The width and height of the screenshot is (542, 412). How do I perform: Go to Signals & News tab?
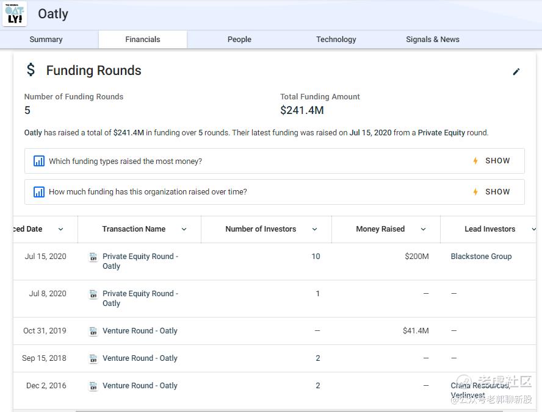pyautogui.click(x=432, y=40)
